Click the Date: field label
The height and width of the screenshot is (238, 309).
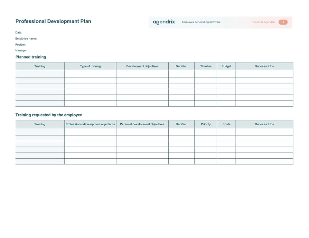19,32
